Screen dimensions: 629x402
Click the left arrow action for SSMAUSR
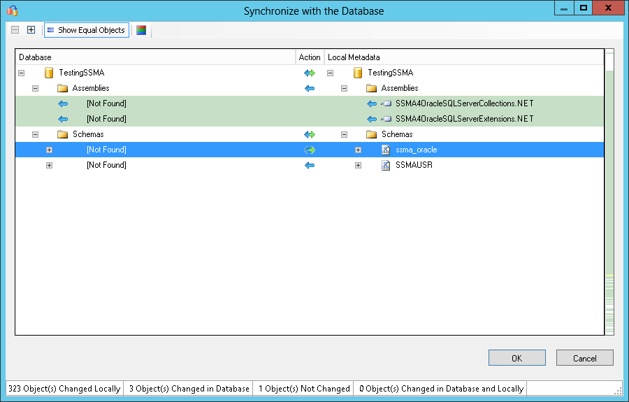click(x=309, y=165)
